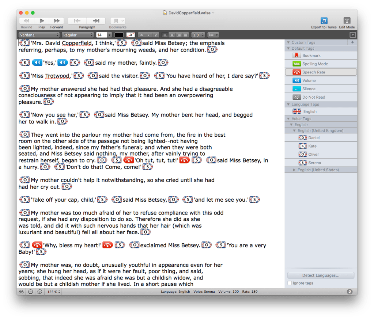Click the binoculars icon in status bar
The image size is (374, 319).
pos(21,292)
